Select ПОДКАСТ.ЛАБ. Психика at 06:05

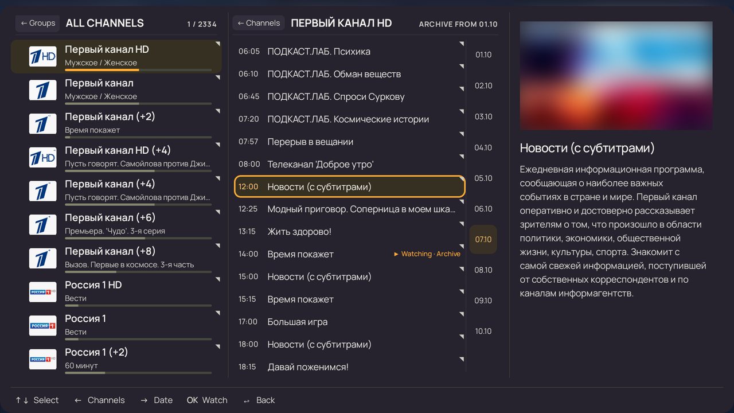tap(350, 52)
